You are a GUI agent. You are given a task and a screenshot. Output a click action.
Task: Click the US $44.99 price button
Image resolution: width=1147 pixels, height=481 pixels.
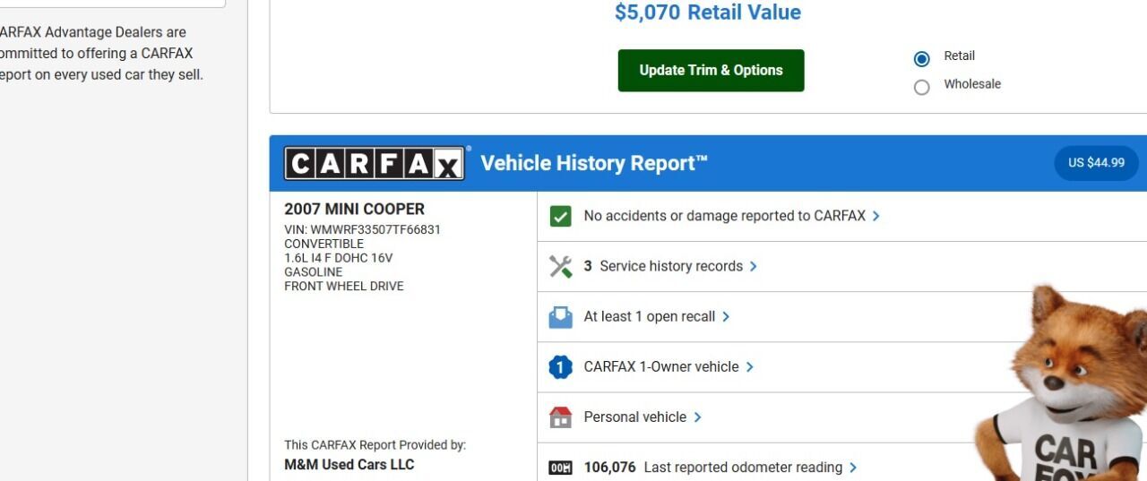(x=1096, y=163)
